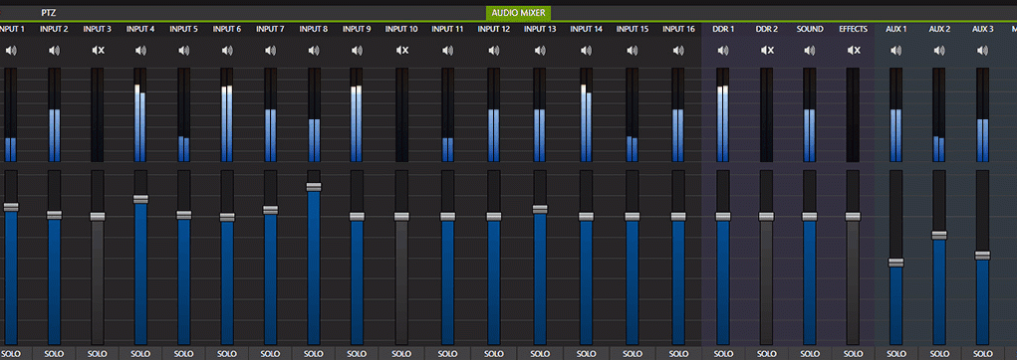Click the DDR 1 fader handle
This screenshot has height=360, width=1017.
(x=723, y=216)
